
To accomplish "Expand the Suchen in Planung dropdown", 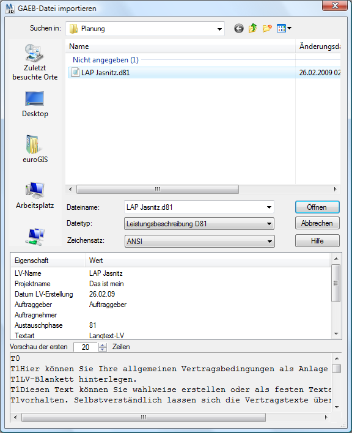I will tap(219, 29).
